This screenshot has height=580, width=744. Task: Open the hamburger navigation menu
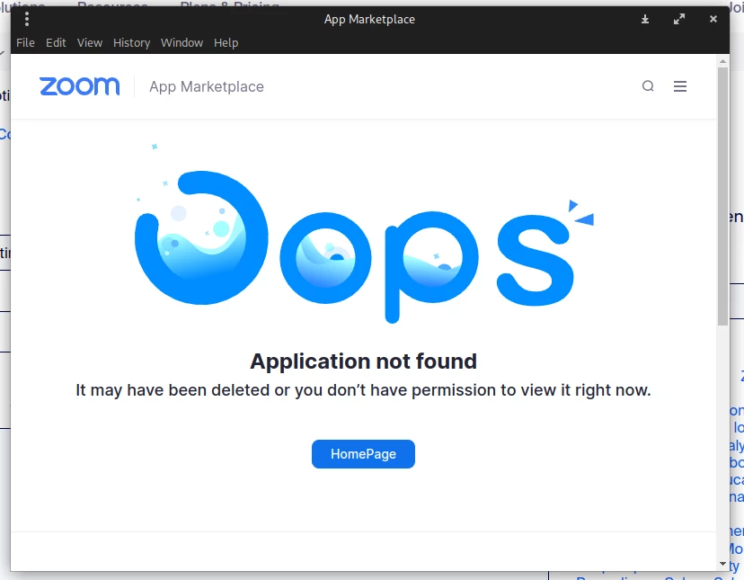click(680, 86)
